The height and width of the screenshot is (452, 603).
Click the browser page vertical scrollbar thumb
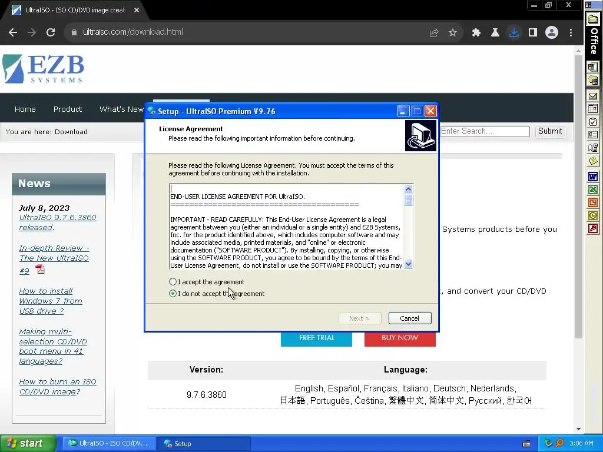pyautogui.click(x=578, y=197)
